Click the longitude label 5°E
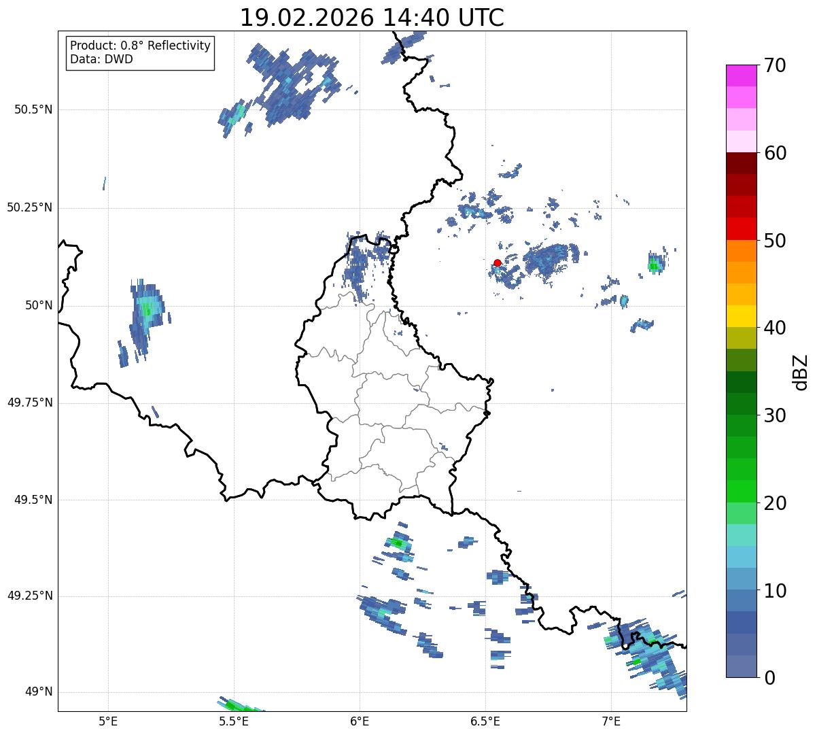Viewport: 817px width, 735px height. [108, 721]
